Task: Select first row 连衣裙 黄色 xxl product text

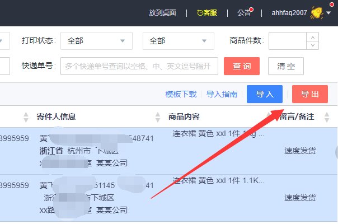Action: (x=218, y=134)
